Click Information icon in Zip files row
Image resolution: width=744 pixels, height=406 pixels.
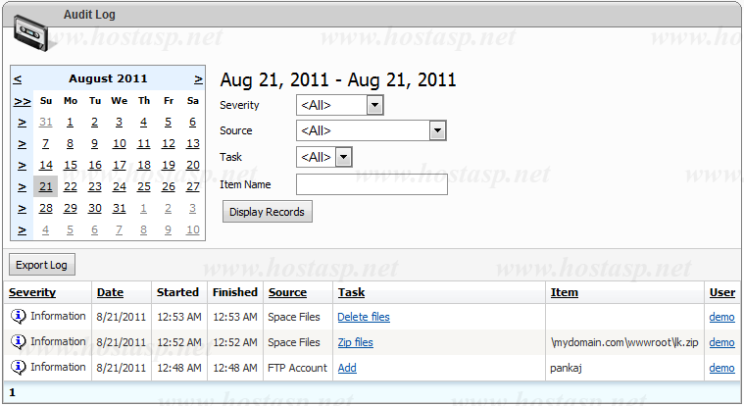(x=19, y=342)
